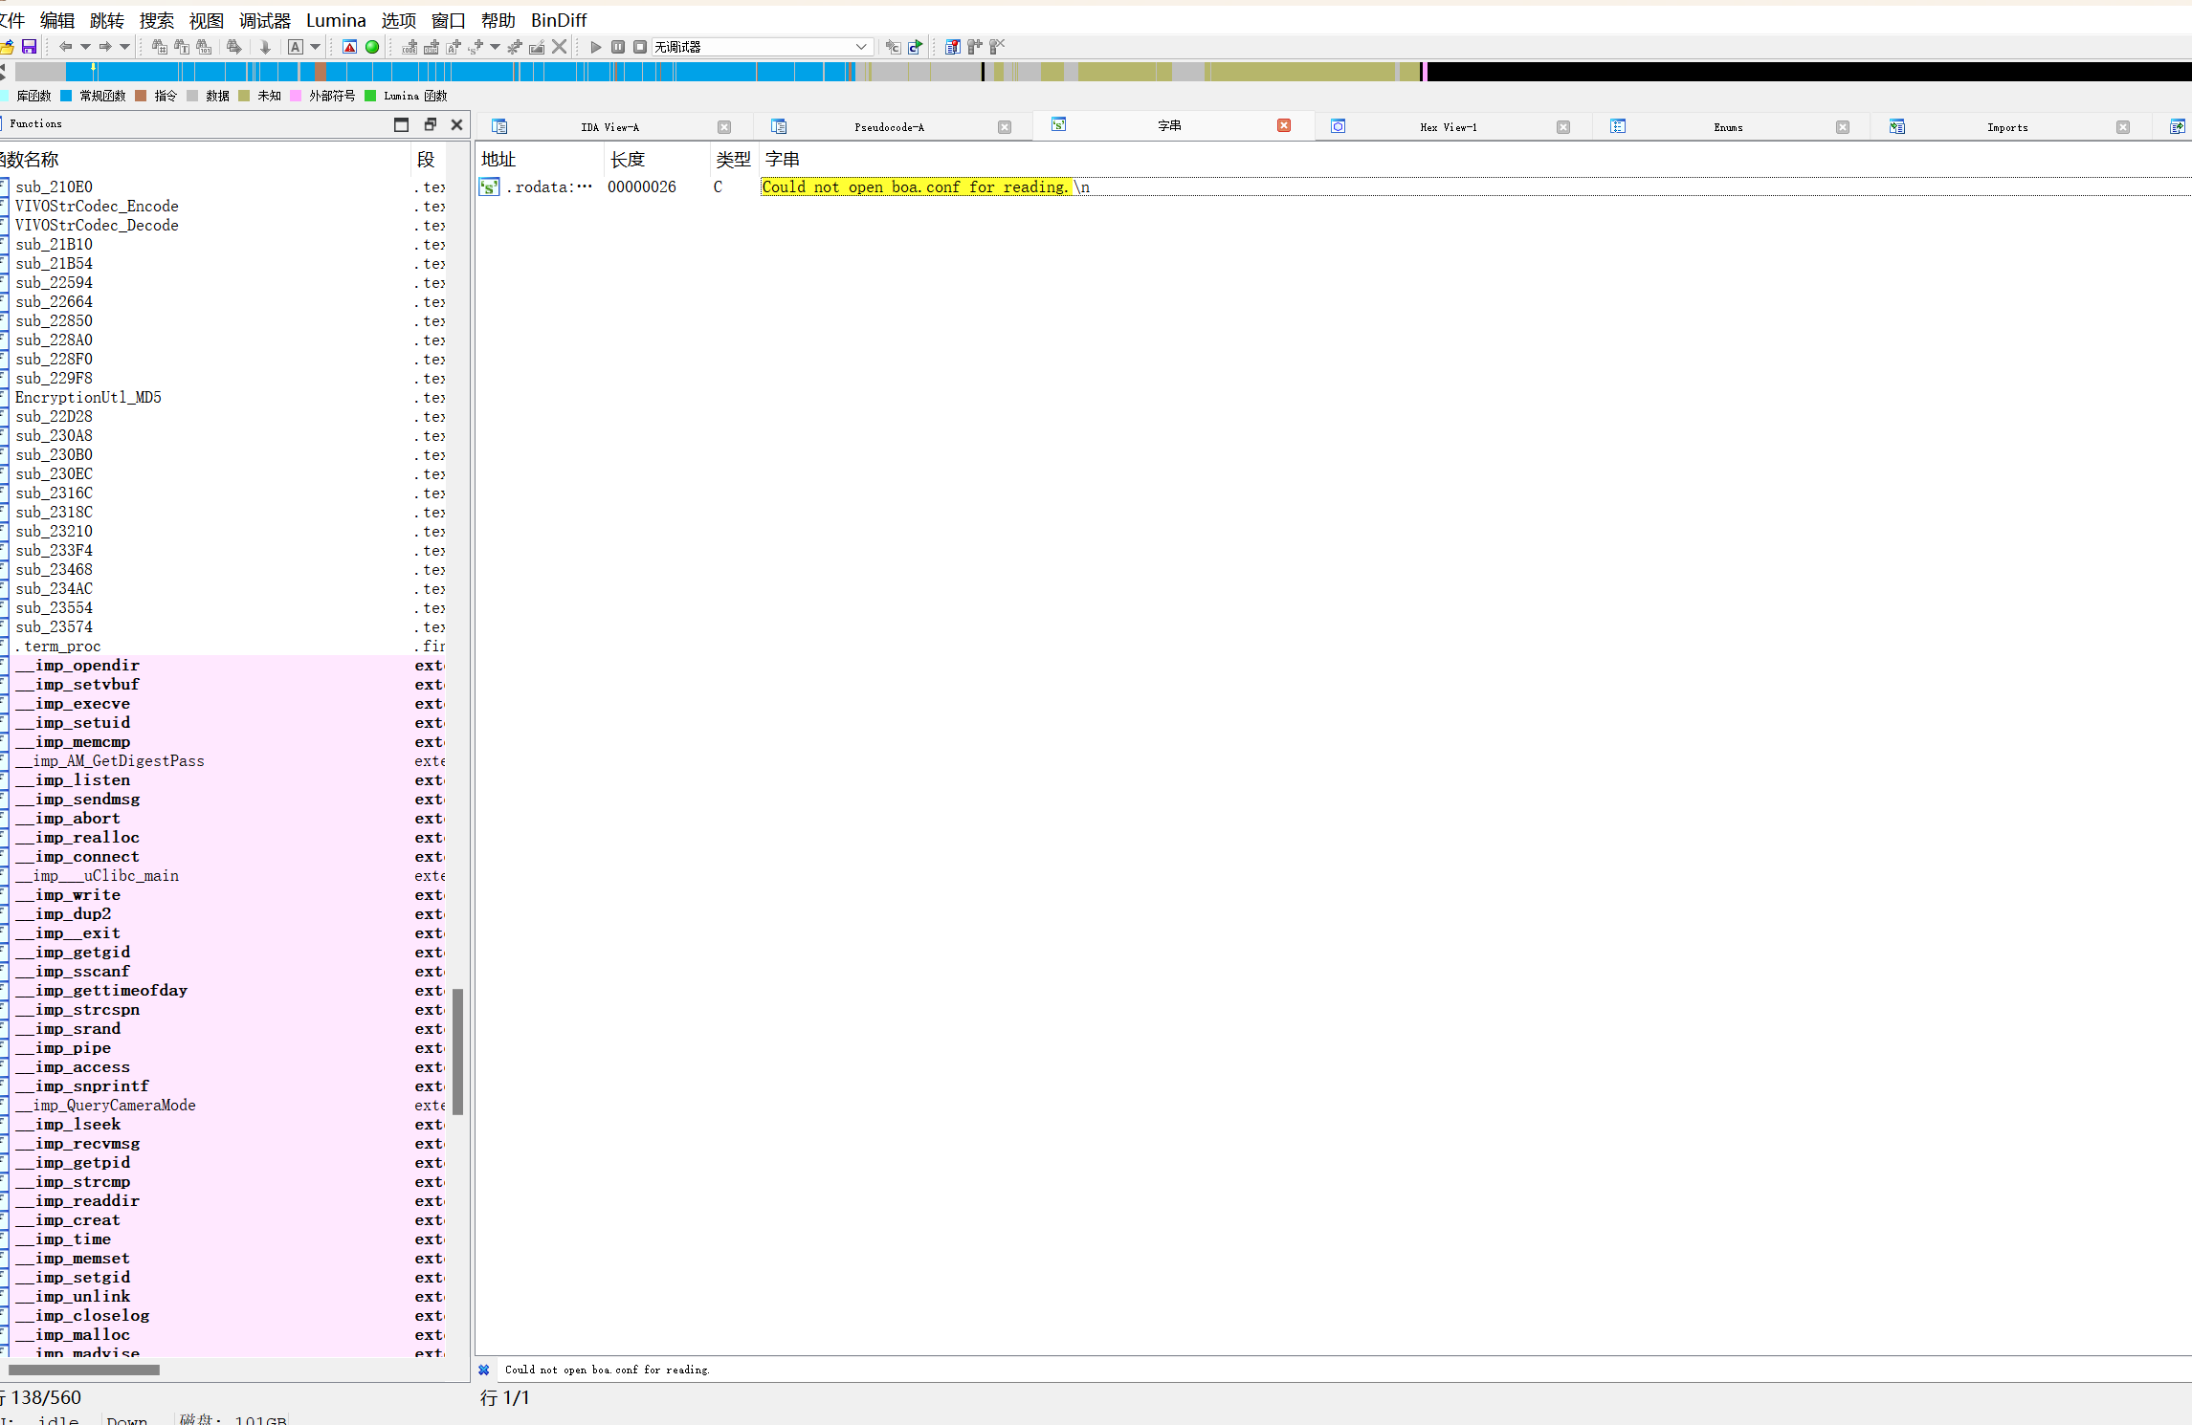2192x1425 pixels.
Task: Click the Functions list vertical scrollbar
Action: point(457,1052)
